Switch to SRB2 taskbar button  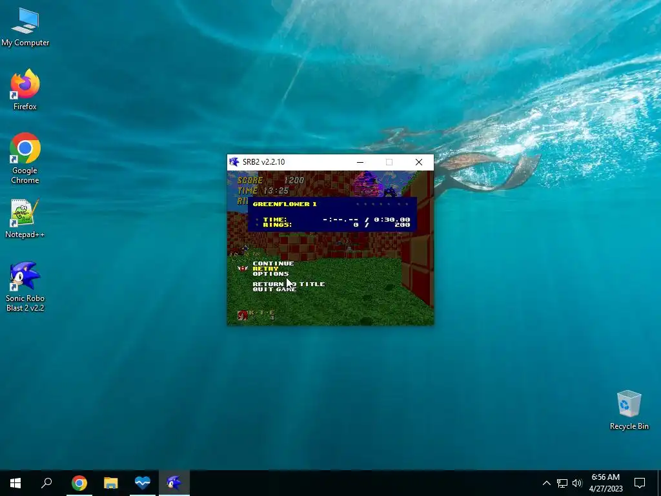[x=174, y=483]
